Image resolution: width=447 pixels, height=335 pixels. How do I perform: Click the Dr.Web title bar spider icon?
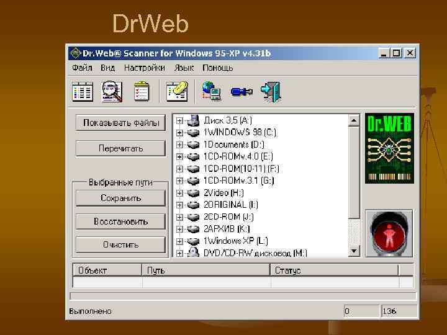76,53
